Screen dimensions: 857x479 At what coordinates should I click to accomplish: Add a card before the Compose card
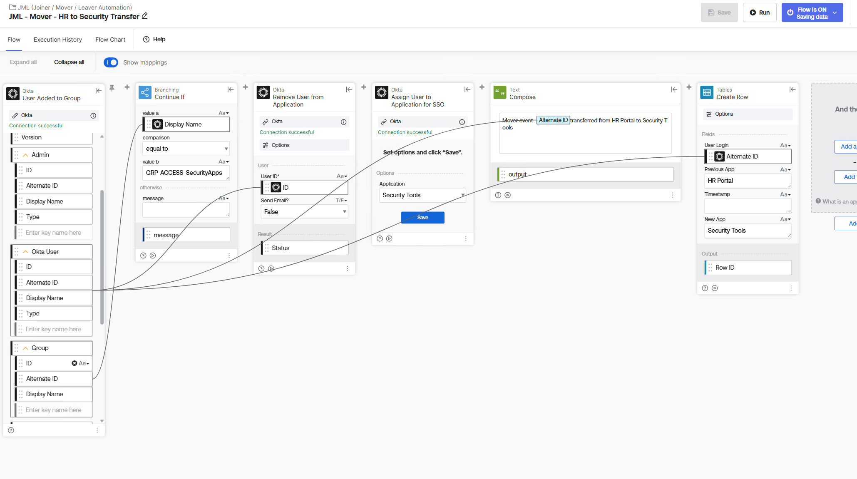[x=482, y=87]
